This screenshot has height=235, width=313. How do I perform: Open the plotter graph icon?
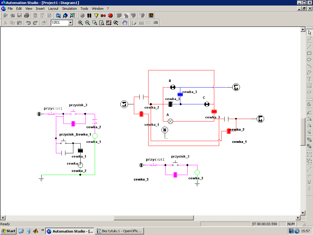click(151, 15)
